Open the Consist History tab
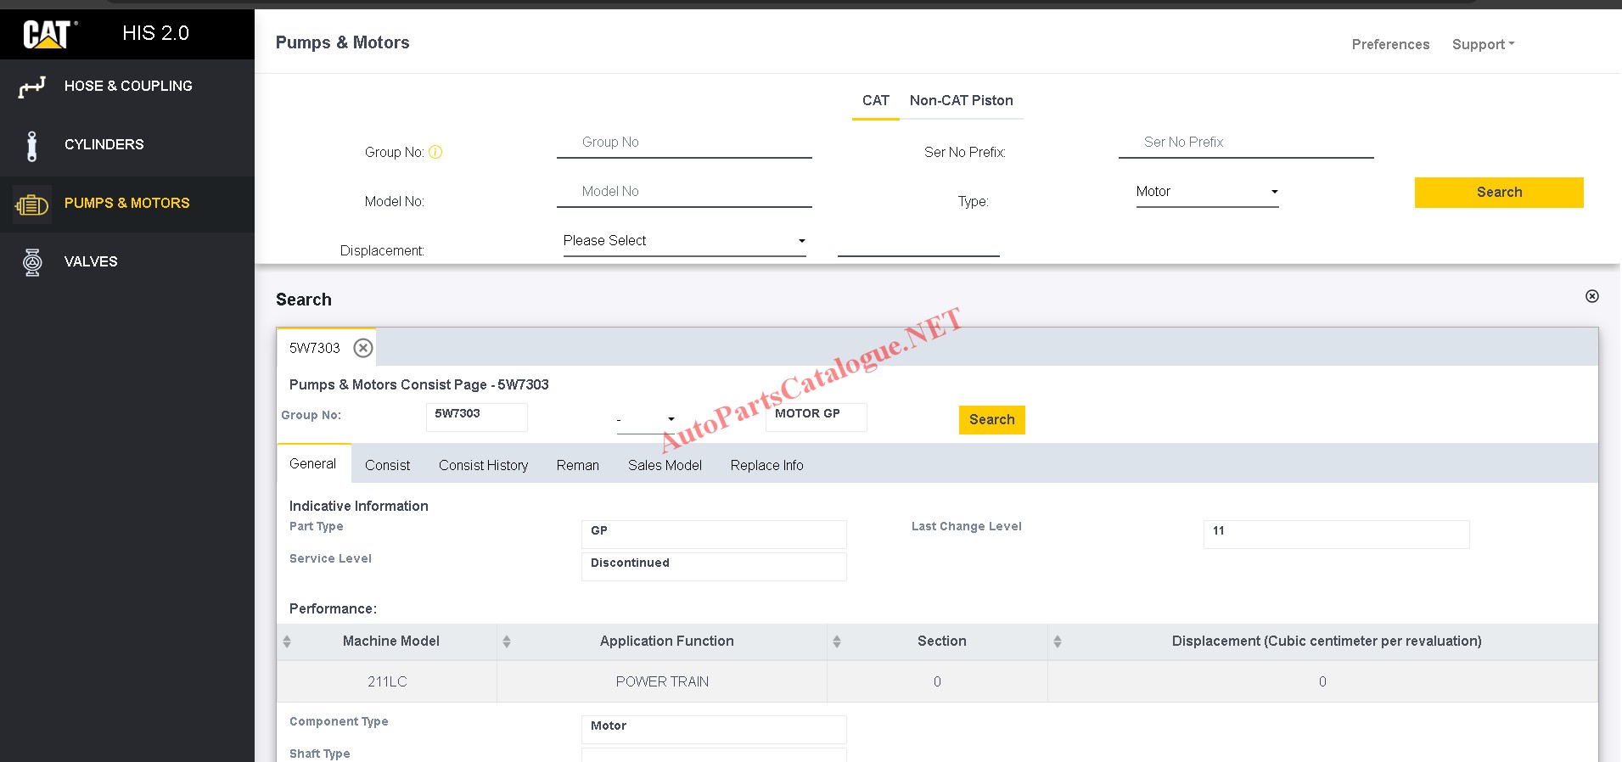 483,465
